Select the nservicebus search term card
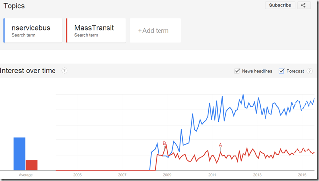This screenshot has width=319, height=181. [33, 31]
